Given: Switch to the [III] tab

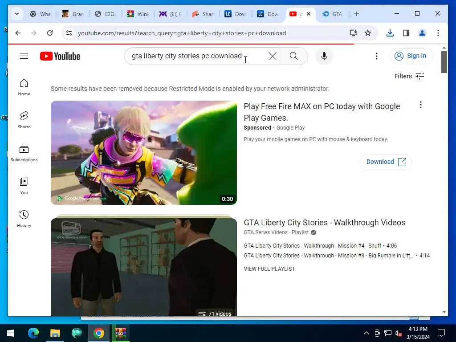Looking at the screenshot, I should tap(170, 14).
